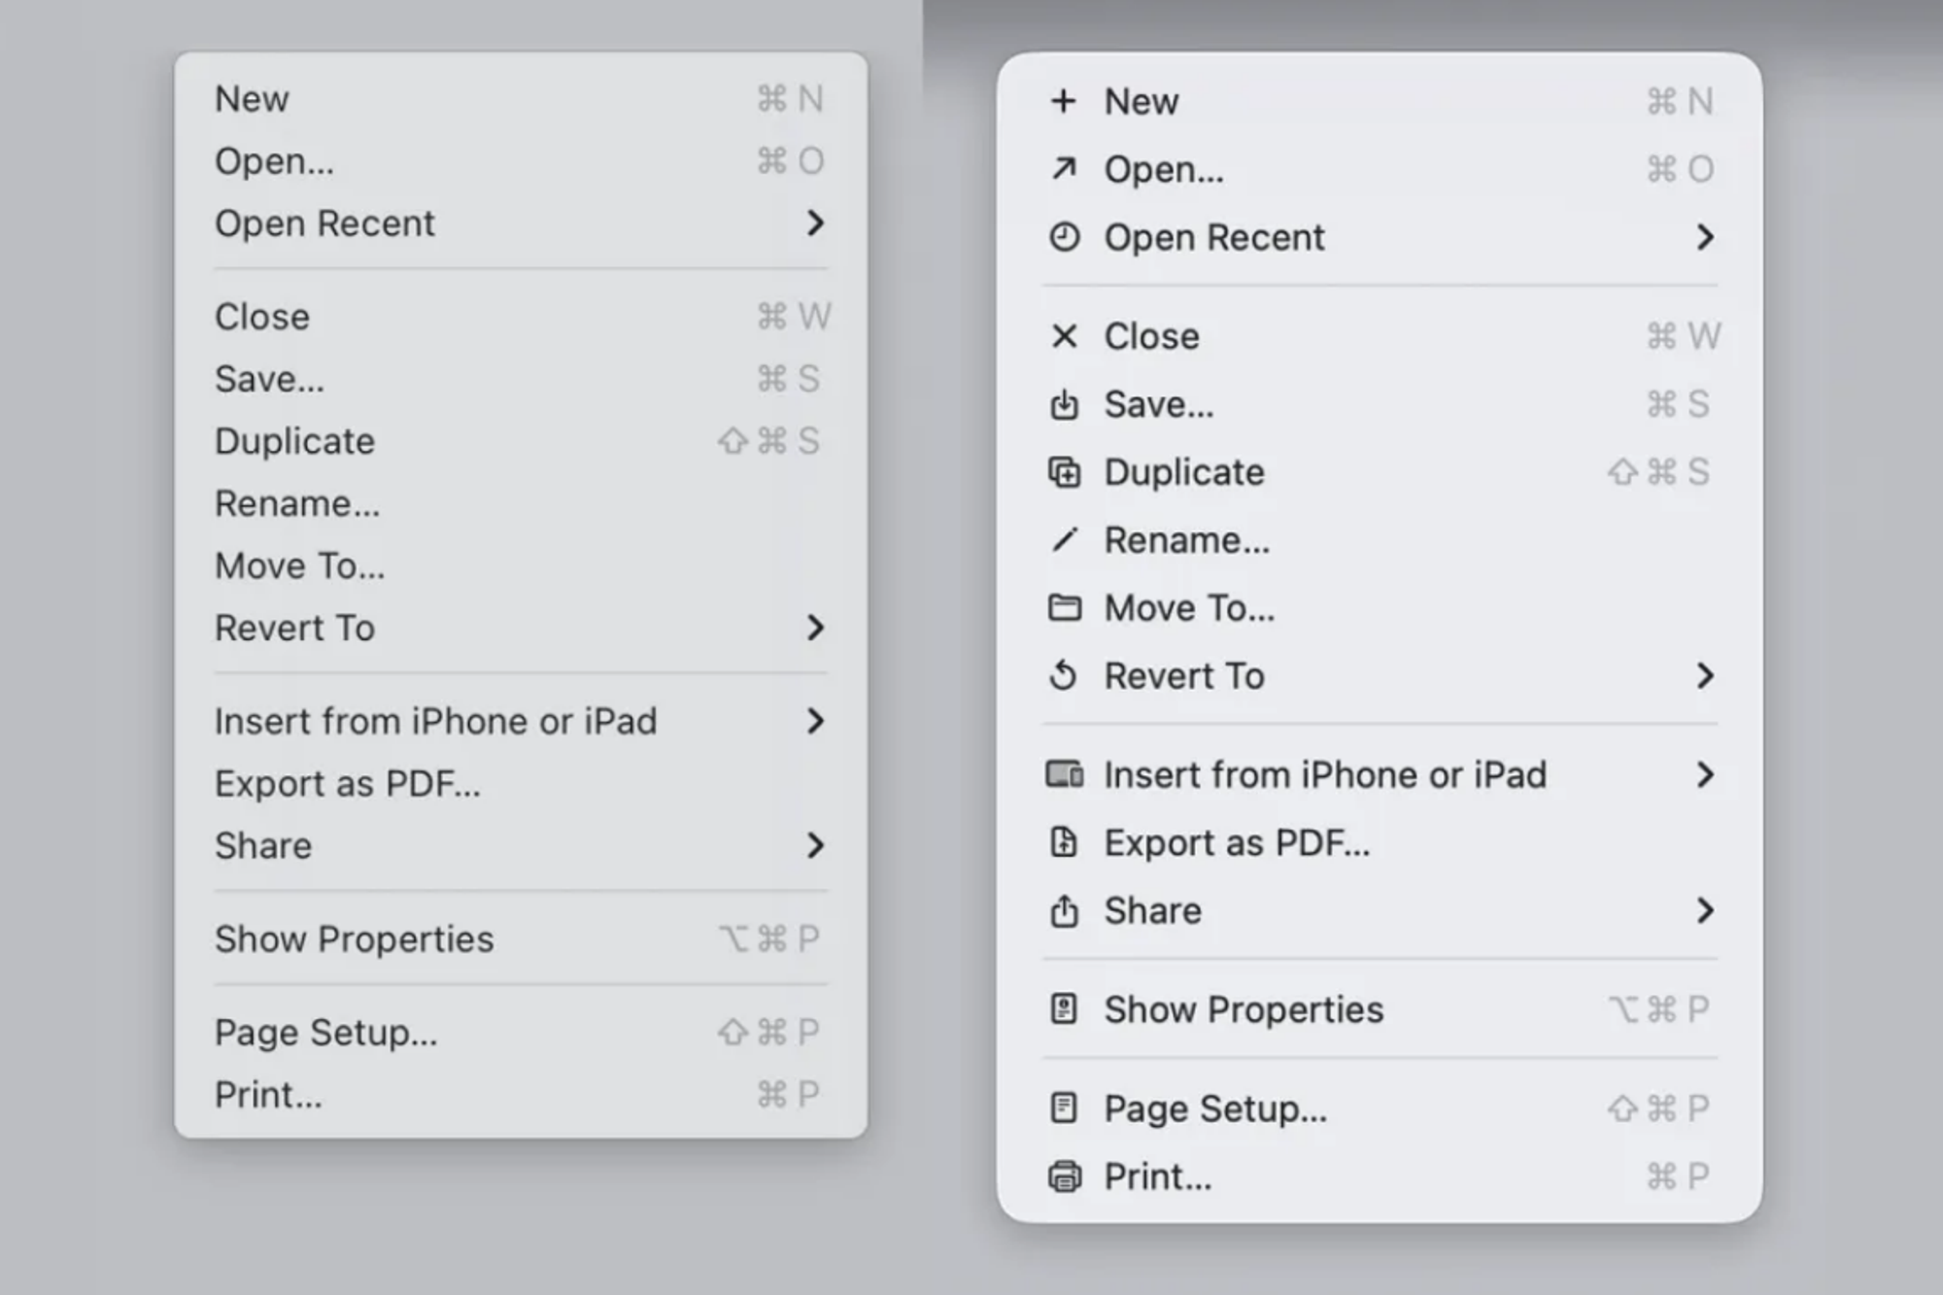Click the Share icon in the right menu
Viewport: 1943px width, 1295px height.
(1064, 910)
